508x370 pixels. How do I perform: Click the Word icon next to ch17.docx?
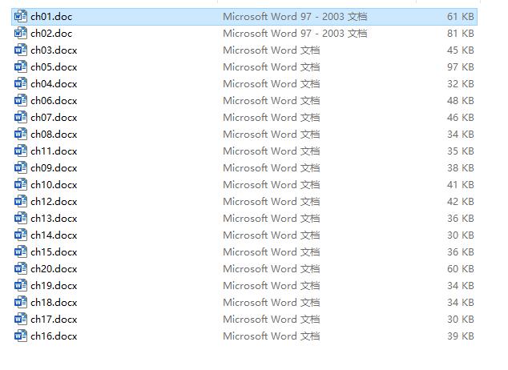click(x=20, y=320)
